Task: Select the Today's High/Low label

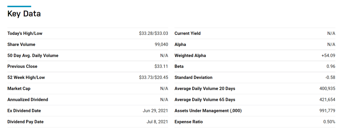Action: tap(25, 33)
